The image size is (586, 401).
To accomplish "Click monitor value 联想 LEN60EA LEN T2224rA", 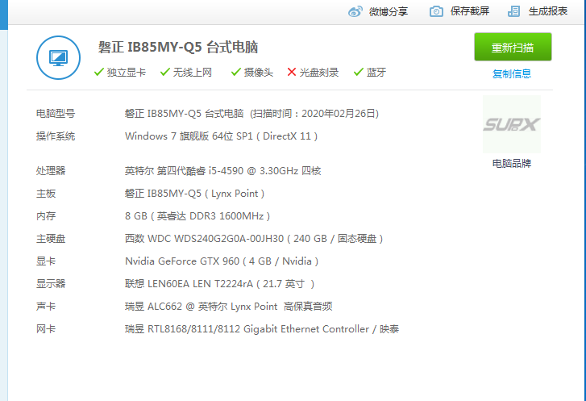I will point(220,283).
